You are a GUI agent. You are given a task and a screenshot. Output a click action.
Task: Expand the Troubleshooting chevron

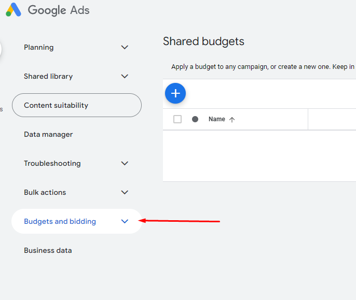(125, 163)
